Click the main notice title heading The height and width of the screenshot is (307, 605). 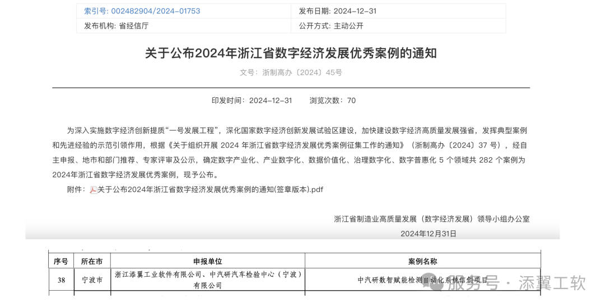pyautogui.click(x=291, y=53)
